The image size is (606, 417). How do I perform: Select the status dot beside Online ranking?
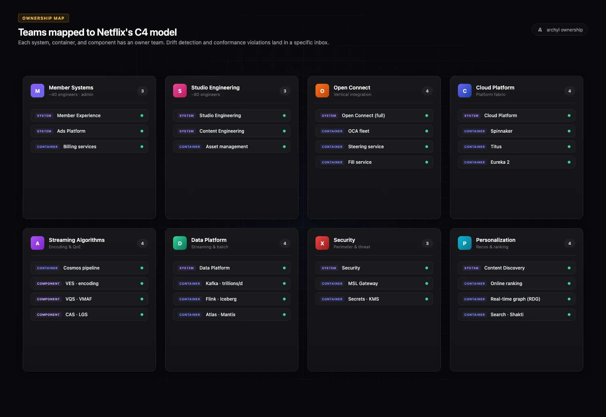tap(569, 284)
